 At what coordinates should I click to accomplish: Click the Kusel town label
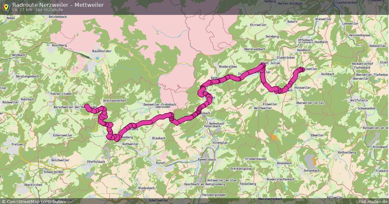(161, 163)
